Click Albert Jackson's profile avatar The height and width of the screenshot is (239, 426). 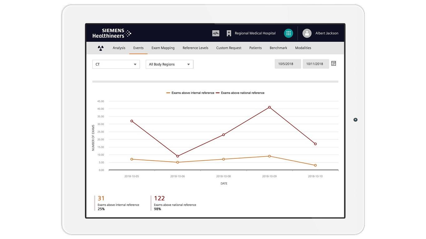coord(307,33)
